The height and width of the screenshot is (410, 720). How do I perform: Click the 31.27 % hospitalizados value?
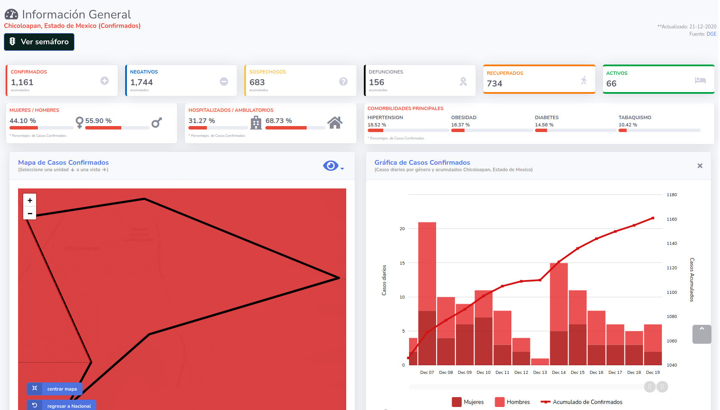(x=202, y=121)
